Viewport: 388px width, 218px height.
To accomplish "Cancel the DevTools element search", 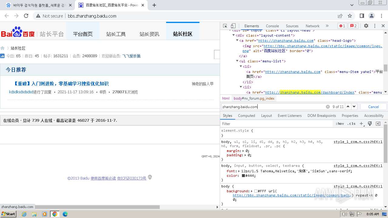I will 373,107.
